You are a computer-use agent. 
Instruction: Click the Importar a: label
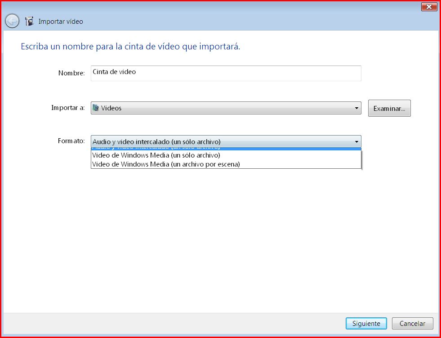point(68,108)
